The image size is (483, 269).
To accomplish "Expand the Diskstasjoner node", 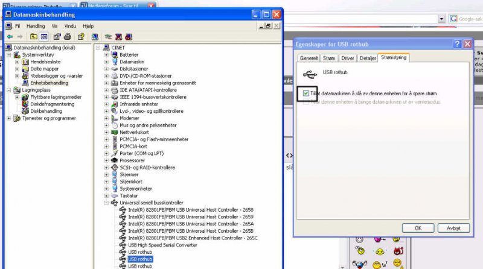I will (106, 69).
